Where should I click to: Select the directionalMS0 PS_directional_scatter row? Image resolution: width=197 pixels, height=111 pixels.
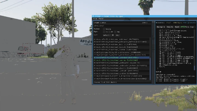(121, 73)
